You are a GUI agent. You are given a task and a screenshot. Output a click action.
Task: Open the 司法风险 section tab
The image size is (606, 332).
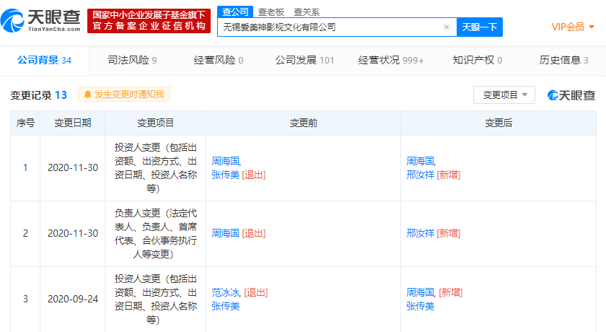point(132,60)
